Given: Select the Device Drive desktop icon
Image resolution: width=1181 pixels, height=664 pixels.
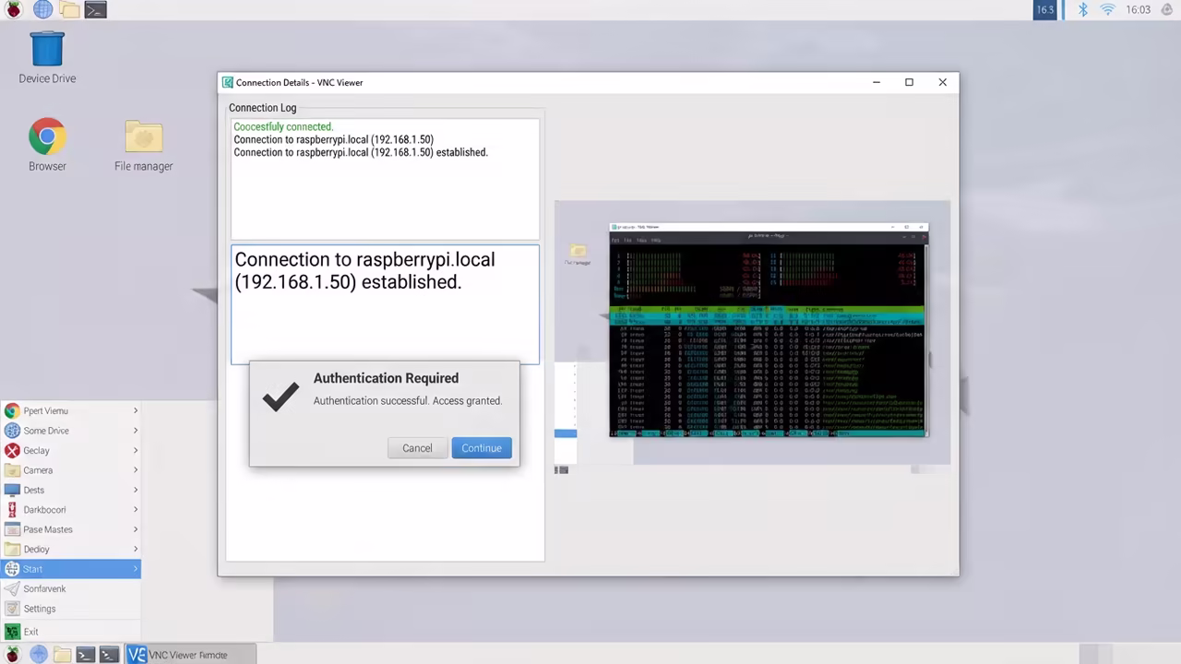Looking at the screenshot, I should [47, 57].
